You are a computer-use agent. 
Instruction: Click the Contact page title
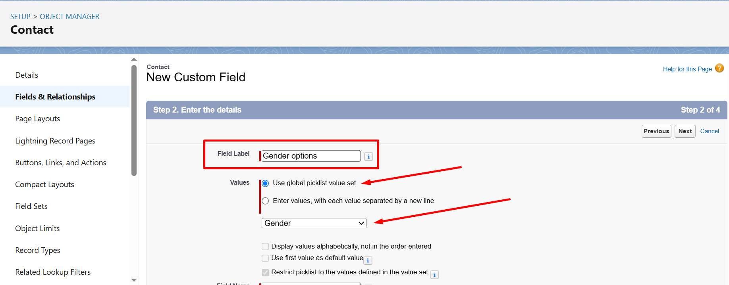tap(32, 30)
